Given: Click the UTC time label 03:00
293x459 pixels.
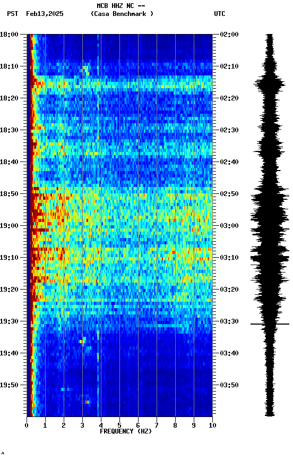Looking at the screenshot, I should (x=229, y=226).
